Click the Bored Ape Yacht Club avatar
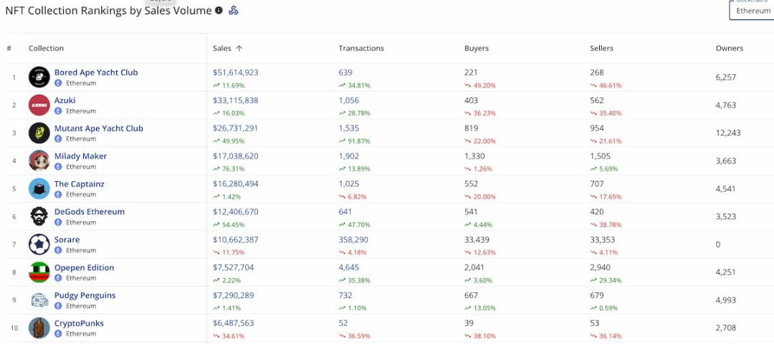The width and height of the screenshot is (774, 344). (x=39, y=77)
